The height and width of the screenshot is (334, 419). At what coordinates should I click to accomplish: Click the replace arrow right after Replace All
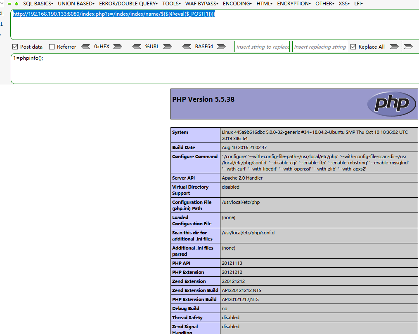[x=394, y=47]
